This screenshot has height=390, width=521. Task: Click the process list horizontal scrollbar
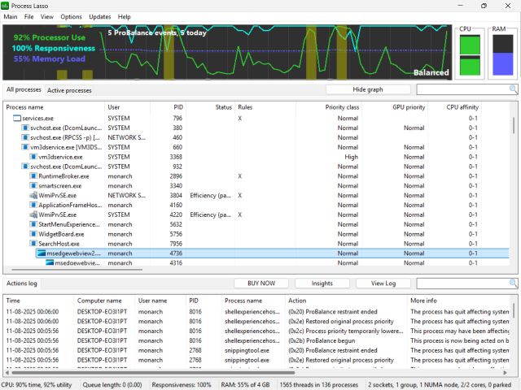[77, 270]
